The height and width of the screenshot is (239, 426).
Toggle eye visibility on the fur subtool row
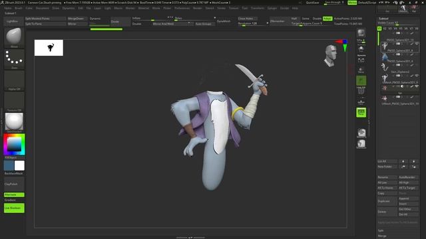(417, 86)
